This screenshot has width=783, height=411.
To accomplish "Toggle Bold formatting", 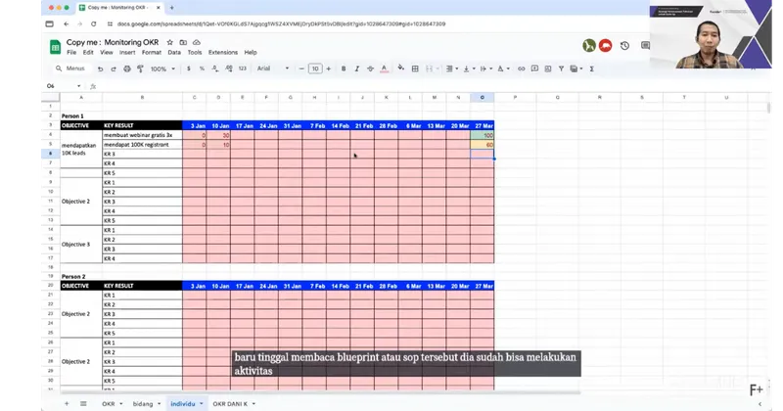I will [344, 68].
